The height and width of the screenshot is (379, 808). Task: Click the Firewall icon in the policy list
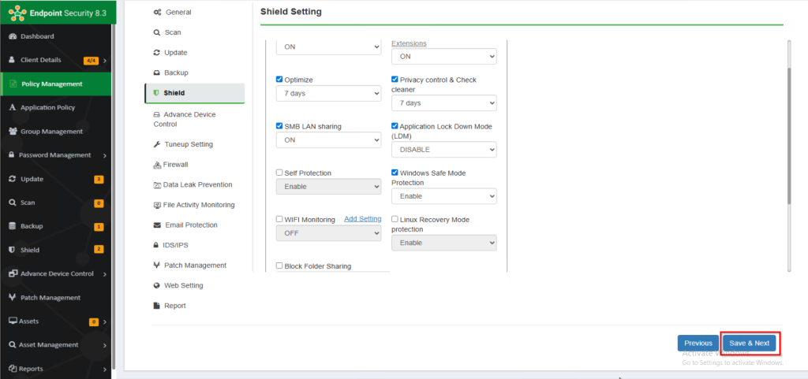point(157,165)
